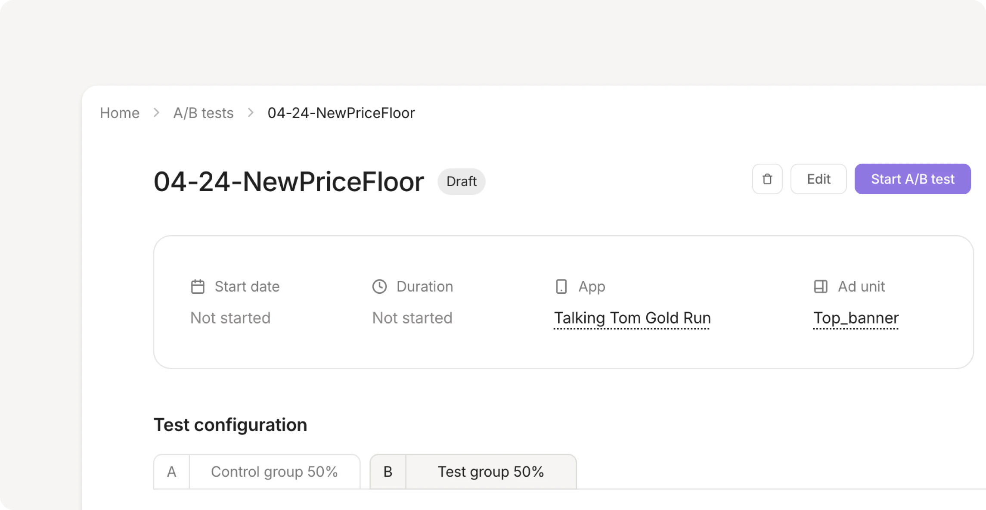Click the 04-24-NewPriceFloor breadcrumb item
The height and width of the screenshot is (510, 986).
coord(341,113)
